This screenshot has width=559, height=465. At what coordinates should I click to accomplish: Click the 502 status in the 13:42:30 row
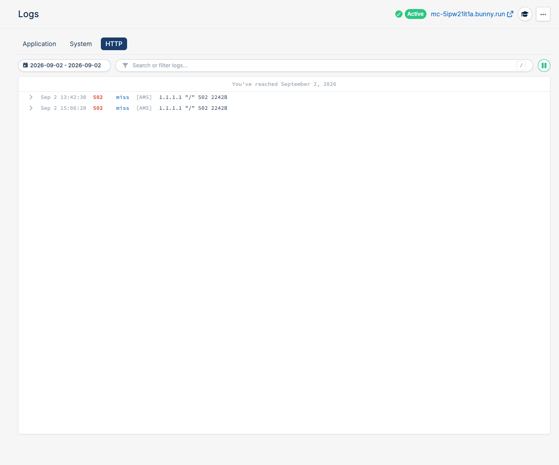pos(98,97)
